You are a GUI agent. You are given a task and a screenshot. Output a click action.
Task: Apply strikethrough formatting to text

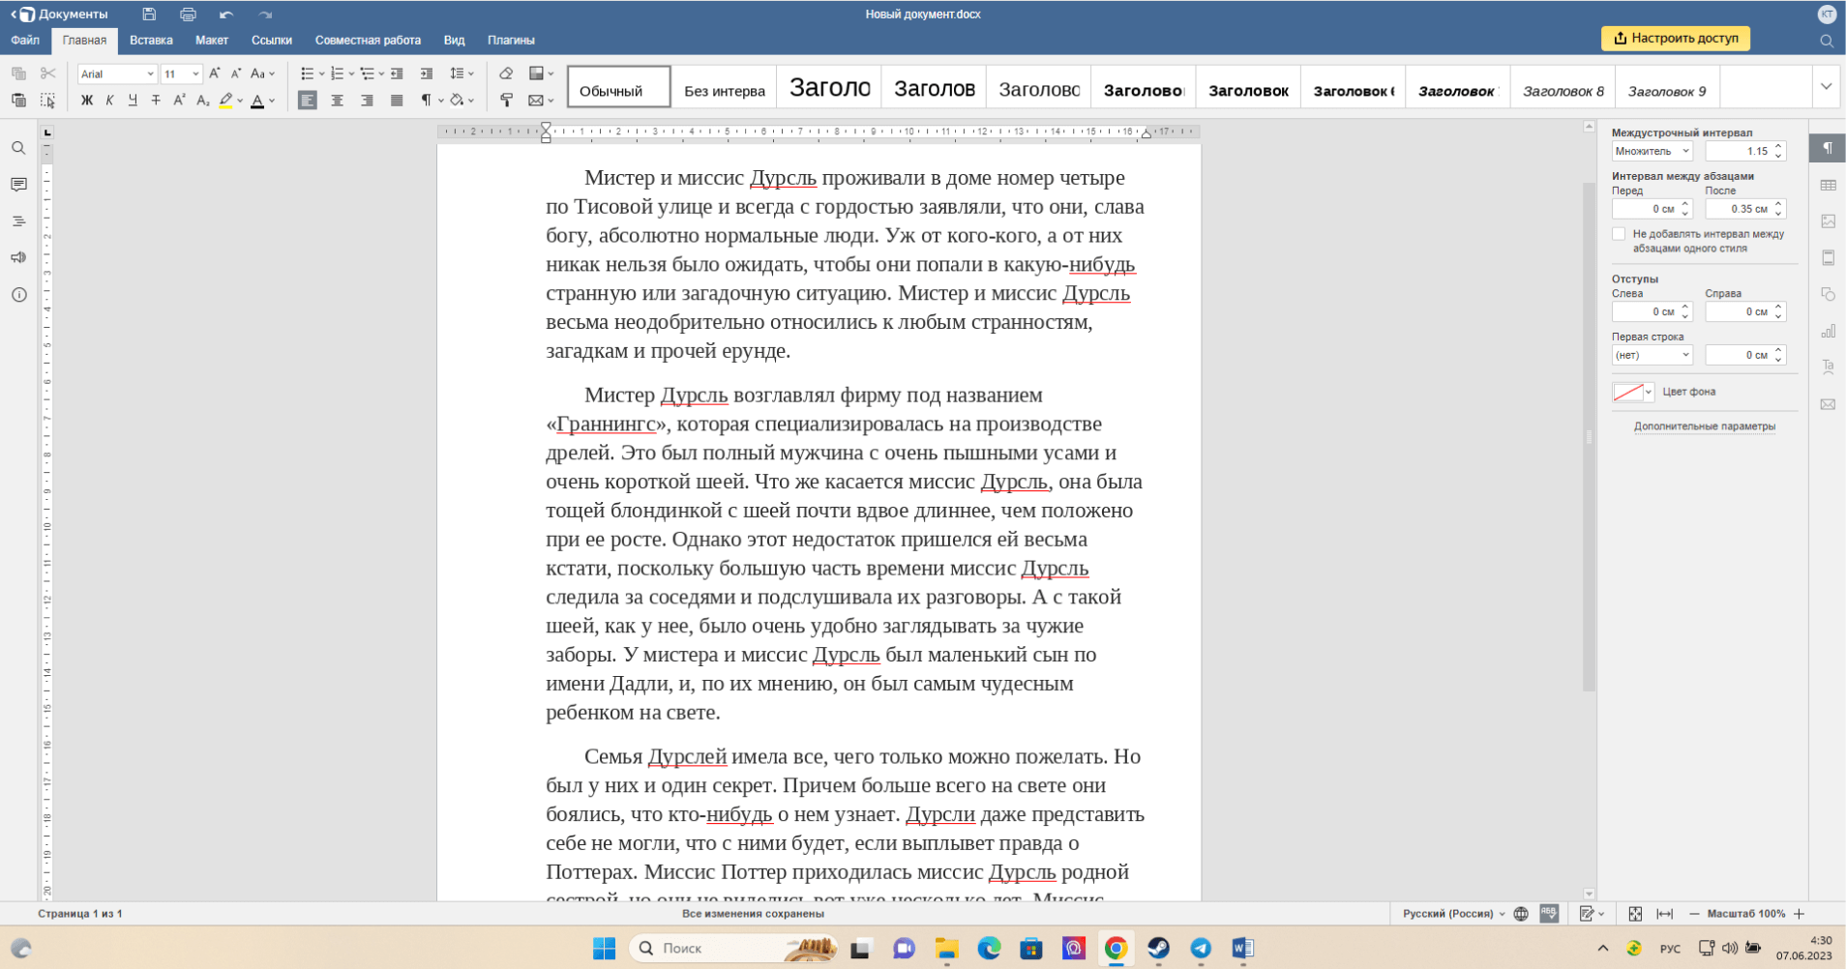click(156, 101)
